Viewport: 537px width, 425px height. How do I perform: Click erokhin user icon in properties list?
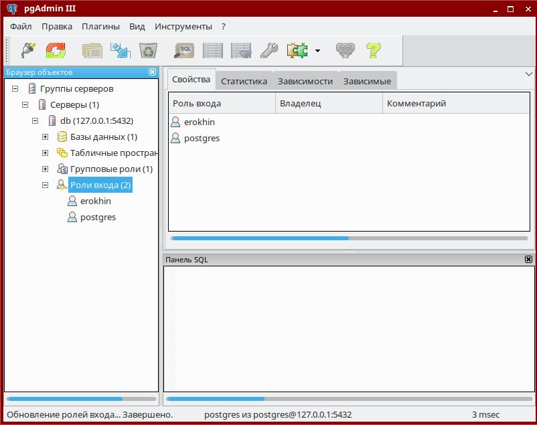coord(175,122)
